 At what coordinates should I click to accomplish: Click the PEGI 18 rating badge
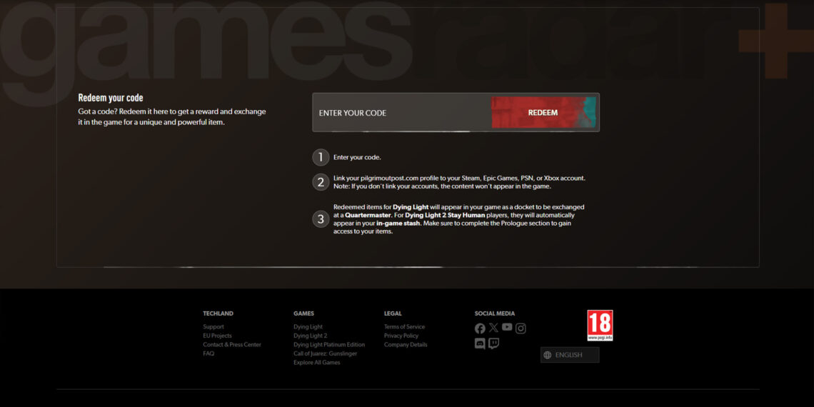click(x=600, y=326)
